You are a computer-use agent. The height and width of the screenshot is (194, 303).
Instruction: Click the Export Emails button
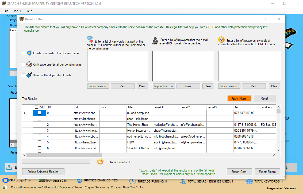coord(267,172)
